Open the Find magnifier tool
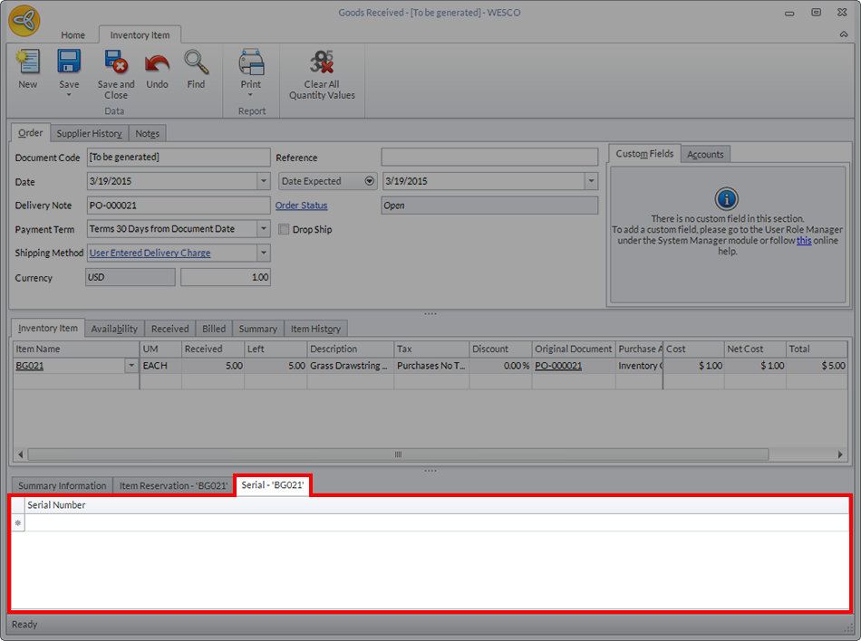This screenshot has width=861, height=641. coord(196,62)
